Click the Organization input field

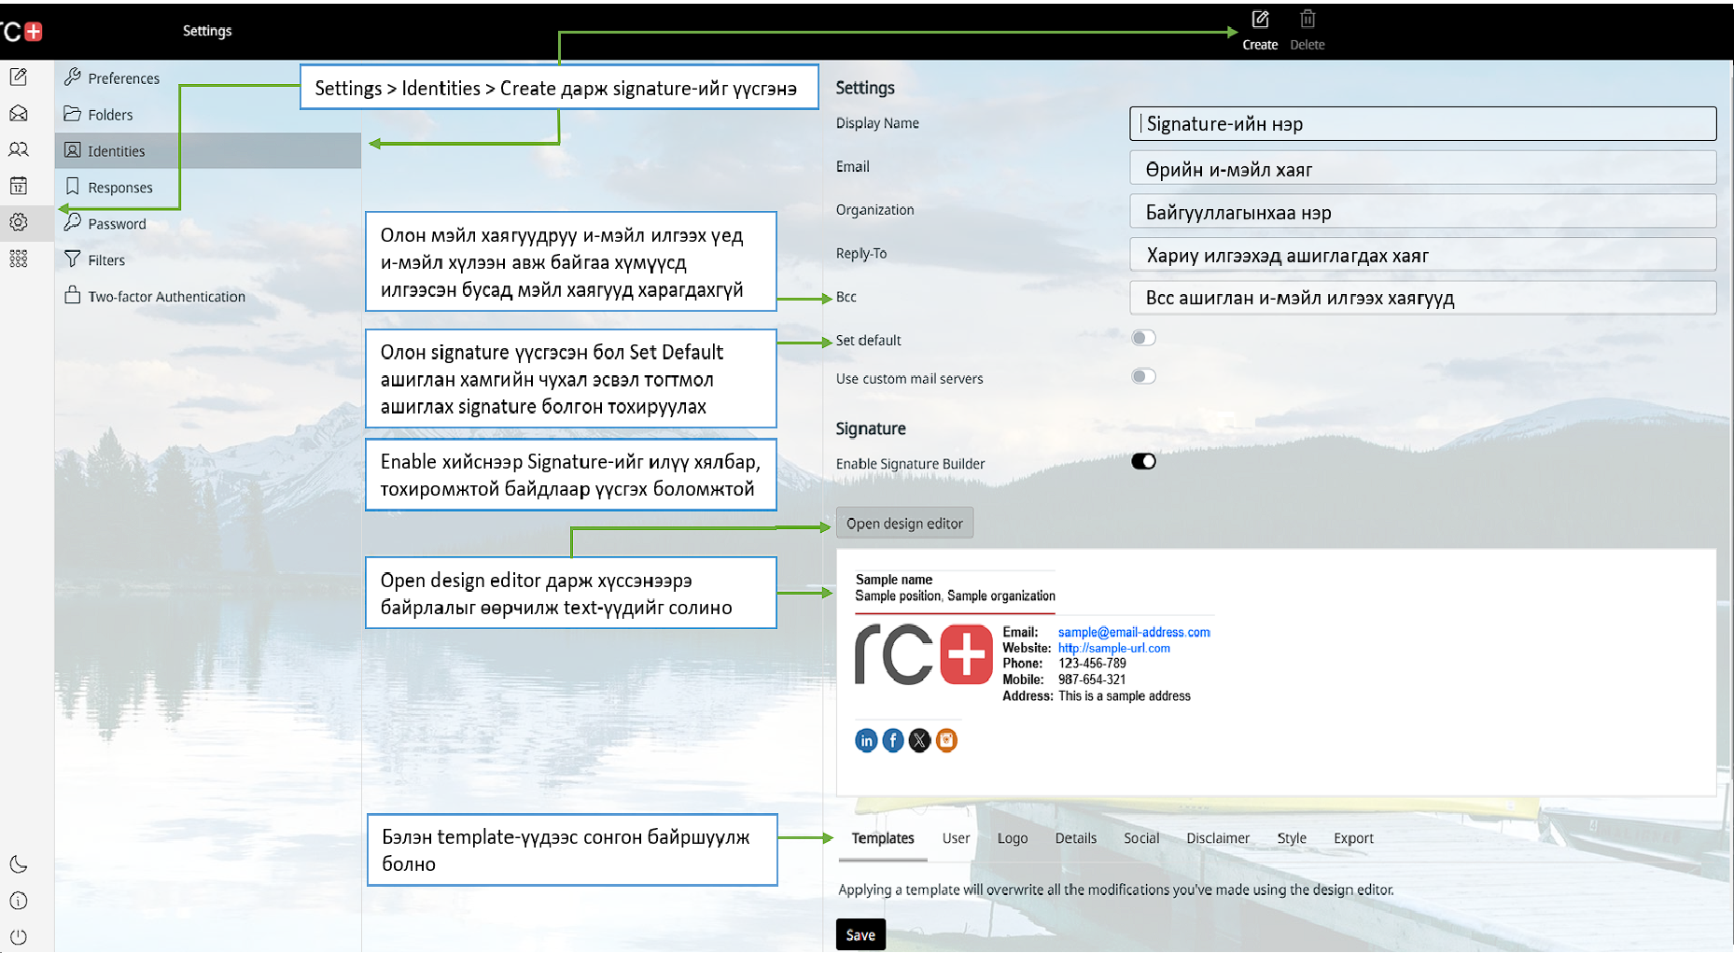coord(1422,211)
